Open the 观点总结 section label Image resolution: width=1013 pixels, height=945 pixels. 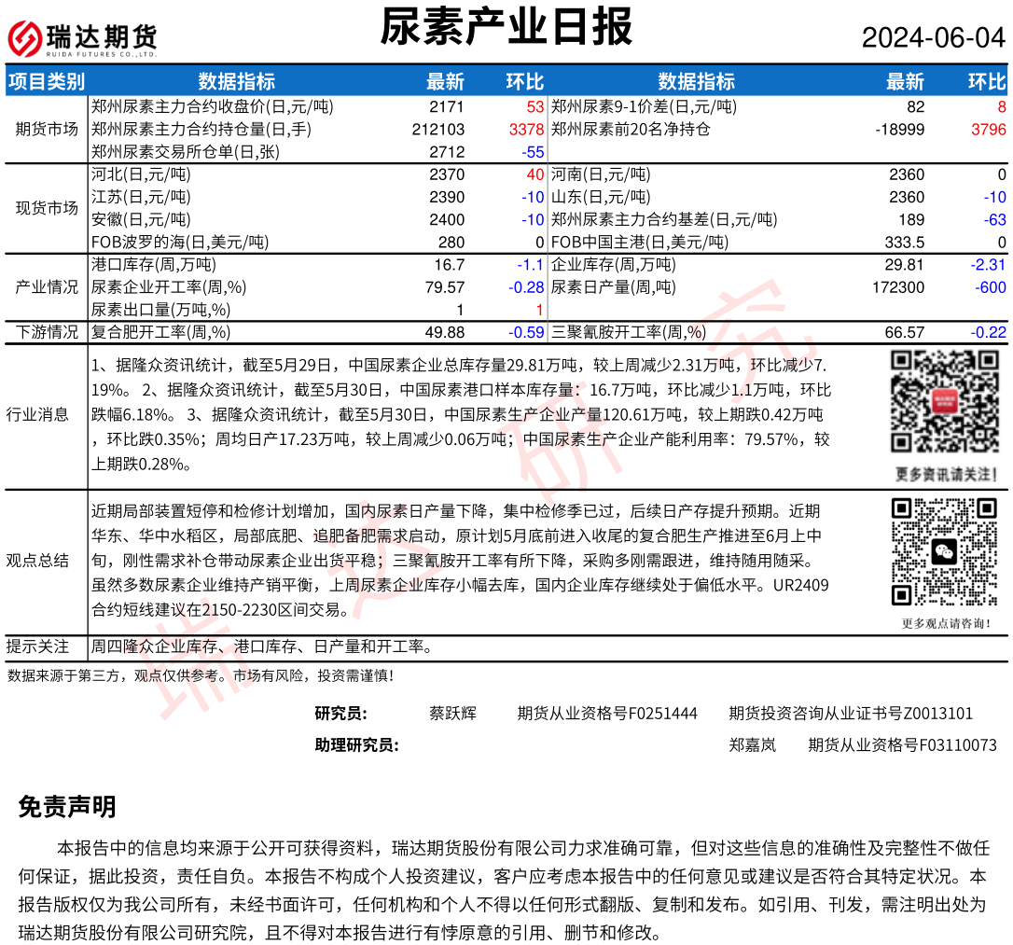[x=38, y=560]
